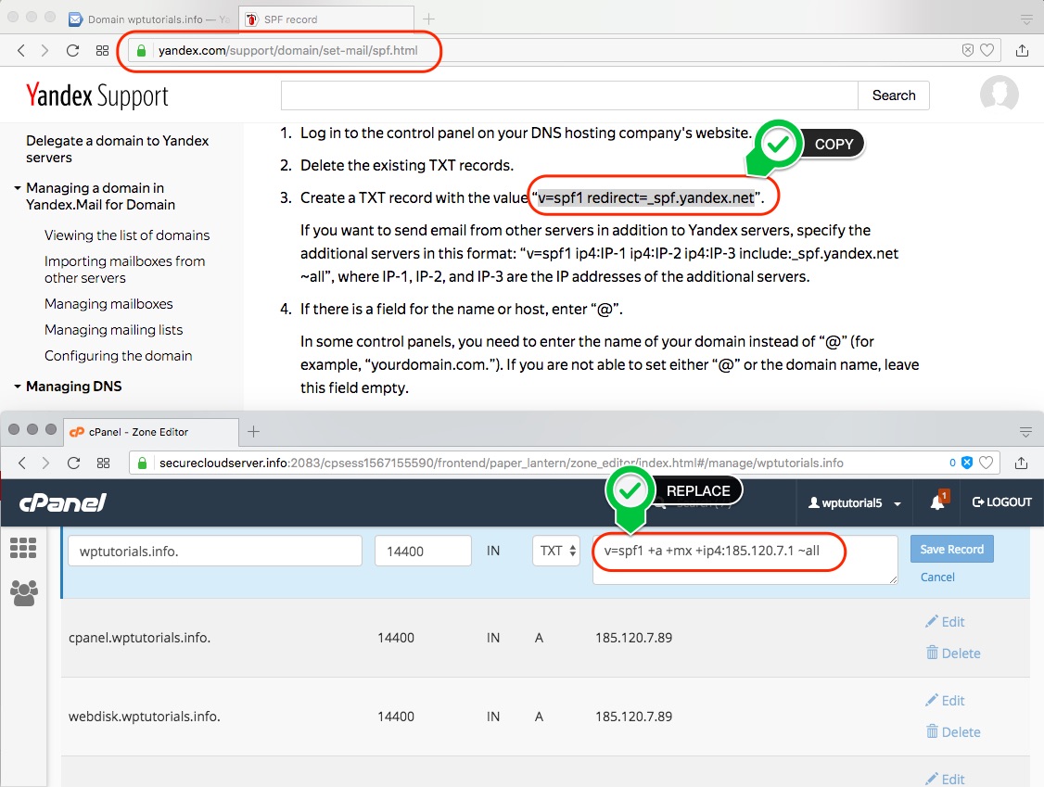Delete the cpanel.wptutorials.info record
Image resolution: width=1044 pixels, height=787 pixels.
953,654
